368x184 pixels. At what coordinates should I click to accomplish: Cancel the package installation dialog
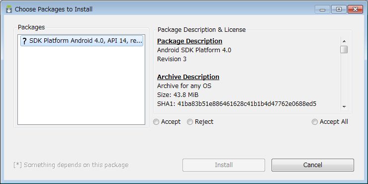point(313,165)
